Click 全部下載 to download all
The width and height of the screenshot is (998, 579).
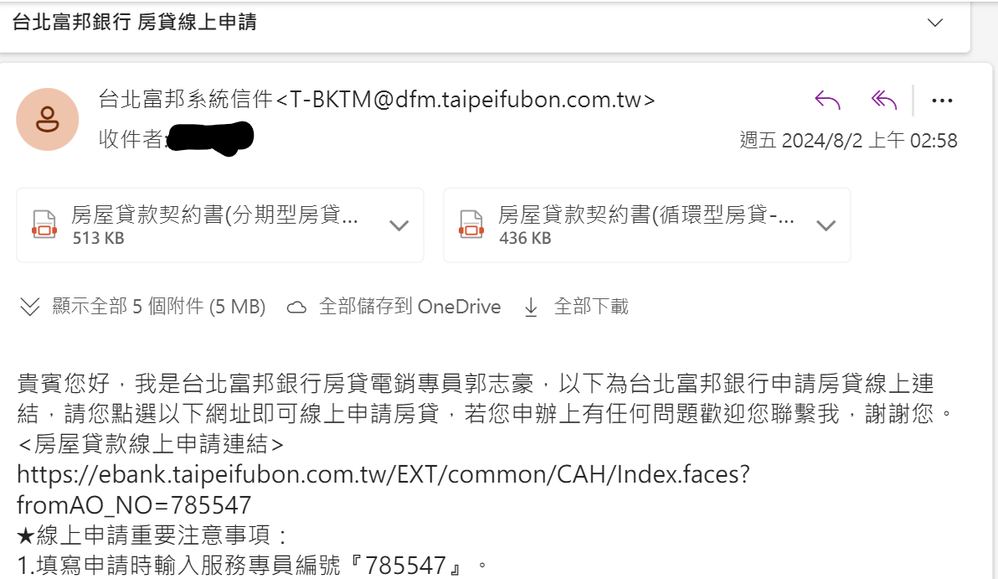coord(577,307)
